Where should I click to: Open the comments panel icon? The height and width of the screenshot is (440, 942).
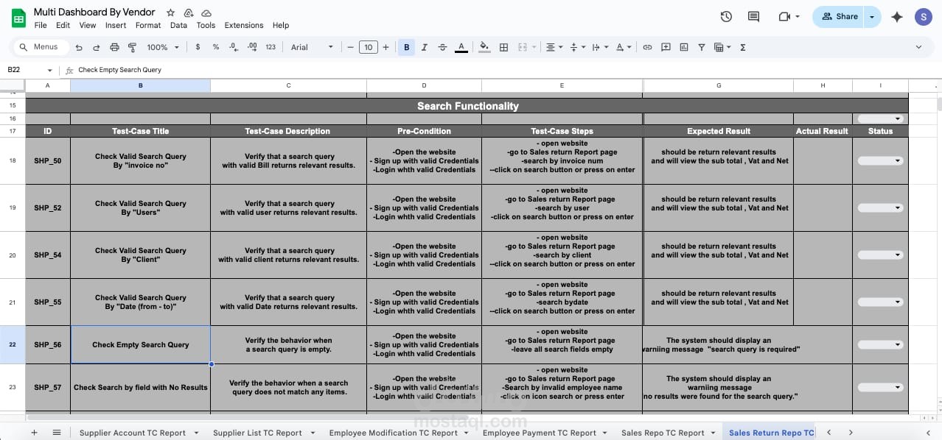(753, 16)
